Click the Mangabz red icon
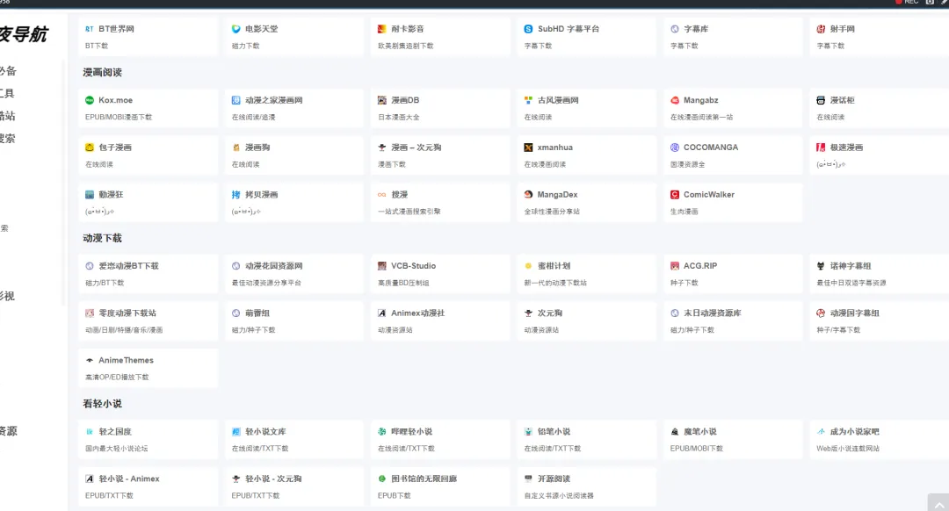The height and width of the screenshot is (511, 949). pos(675,100)
